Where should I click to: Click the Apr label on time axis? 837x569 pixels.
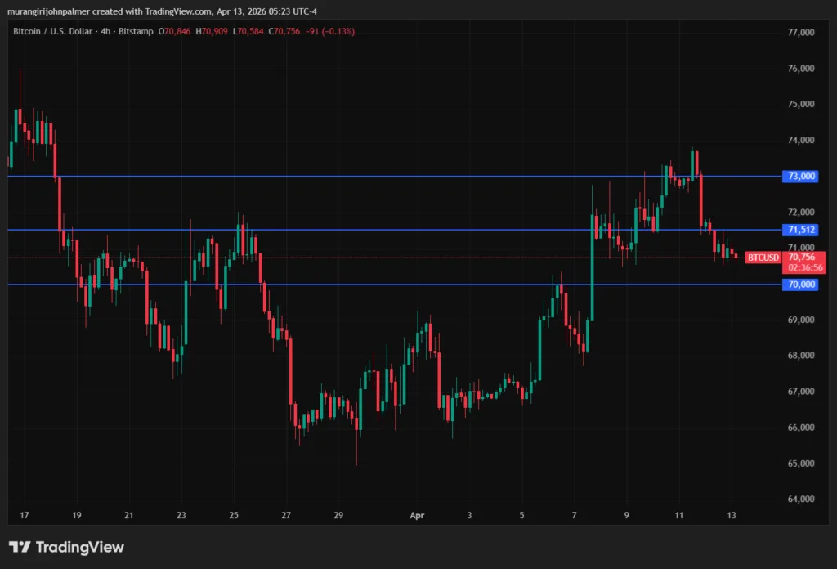[x=418, y=516]
